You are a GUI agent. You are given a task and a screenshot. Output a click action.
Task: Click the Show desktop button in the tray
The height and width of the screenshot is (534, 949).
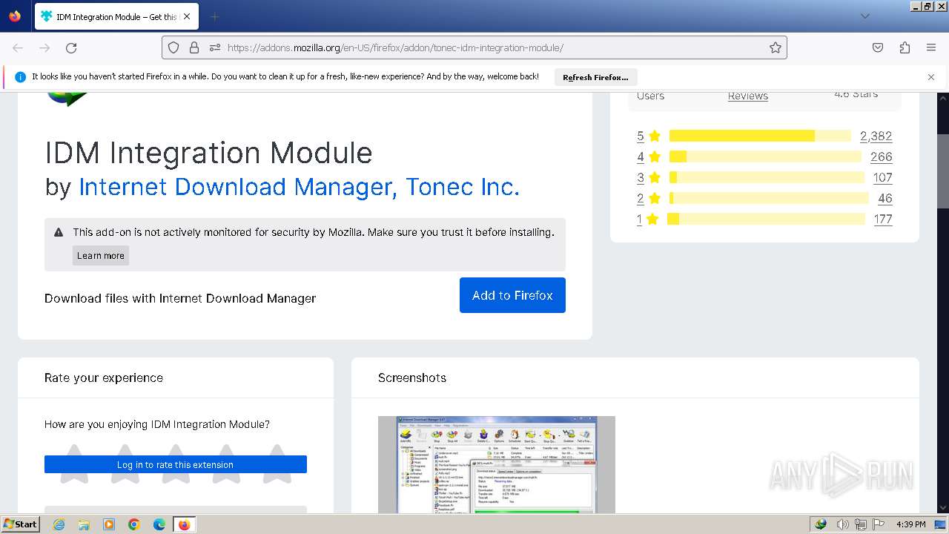point(940,524)
